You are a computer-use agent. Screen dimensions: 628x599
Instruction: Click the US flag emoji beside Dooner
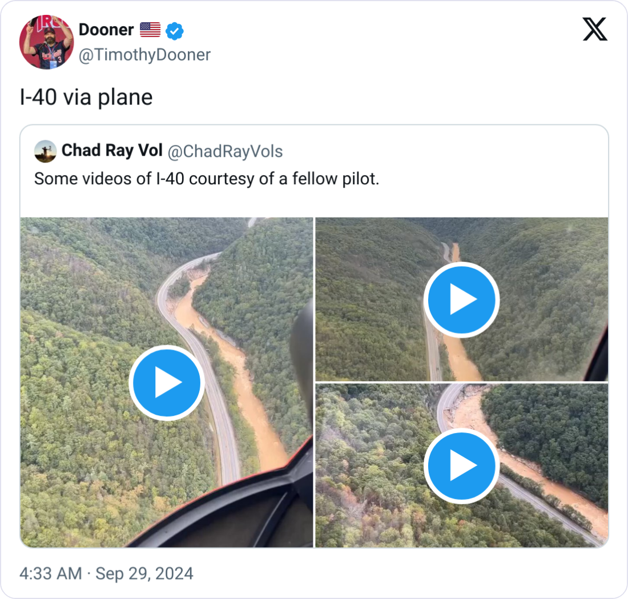[x=150, y=30]
